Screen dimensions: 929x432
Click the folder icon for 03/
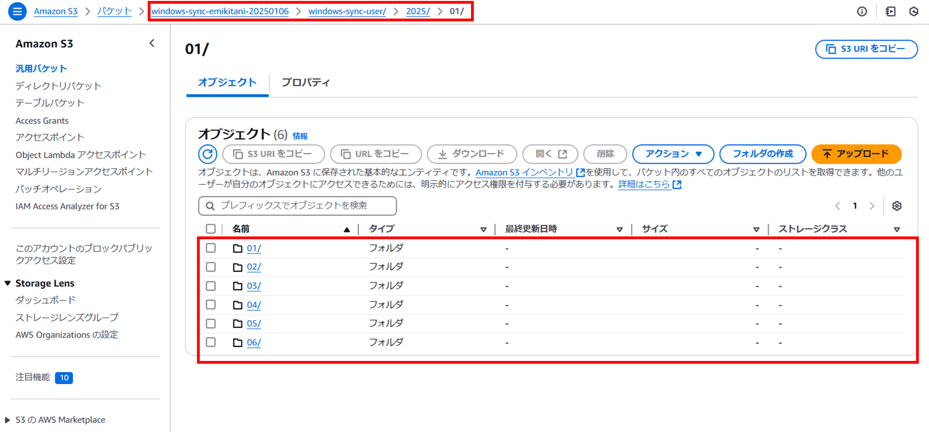point(238,286)
